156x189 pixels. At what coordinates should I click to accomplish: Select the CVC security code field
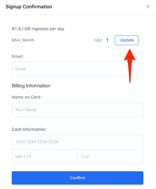(x=110, y=157)
